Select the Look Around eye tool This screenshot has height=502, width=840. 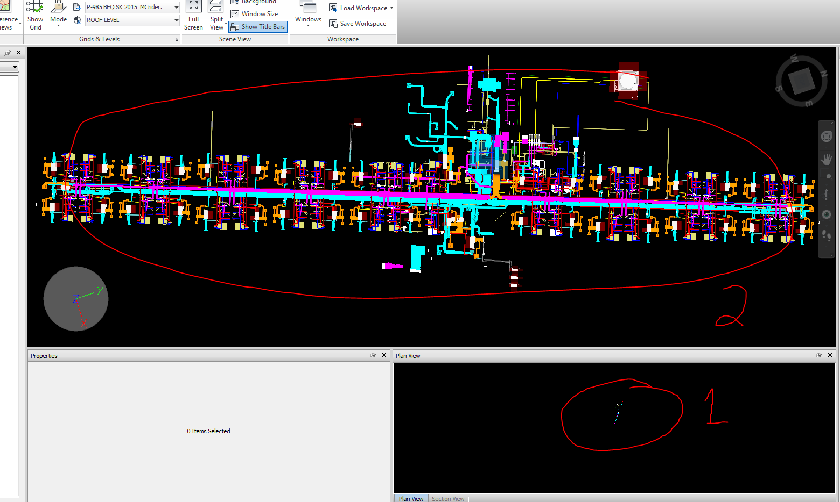827,214
